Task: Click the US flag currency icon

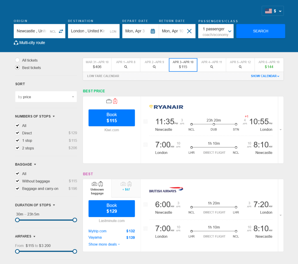Action: click(x=268, y=11)
